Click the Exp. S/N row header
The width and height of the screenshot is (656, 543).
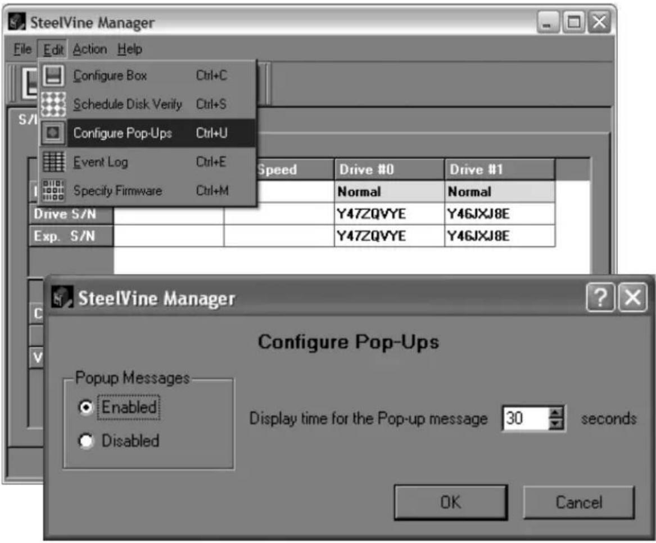click(71, 236)
